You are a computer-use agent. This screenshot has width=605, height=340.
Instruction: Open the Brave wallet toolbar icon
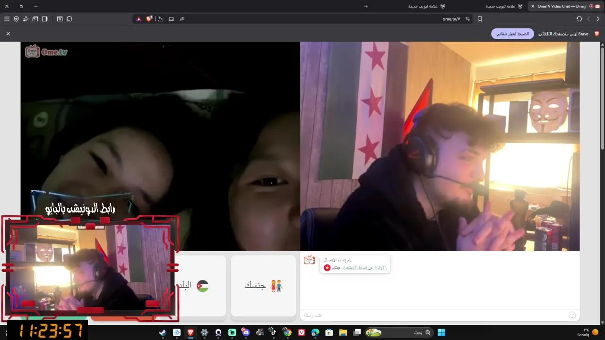pyautogui.click(x=35, y=19)
